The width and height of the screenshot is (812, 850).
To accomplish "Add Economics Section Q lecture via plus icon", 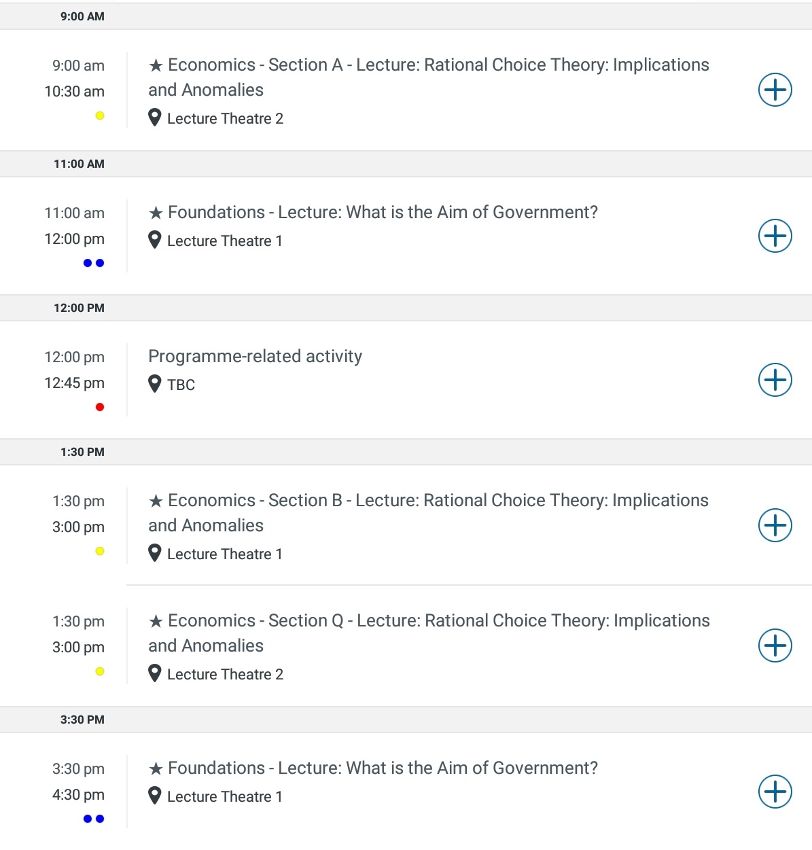I will (x=775, y=645).
